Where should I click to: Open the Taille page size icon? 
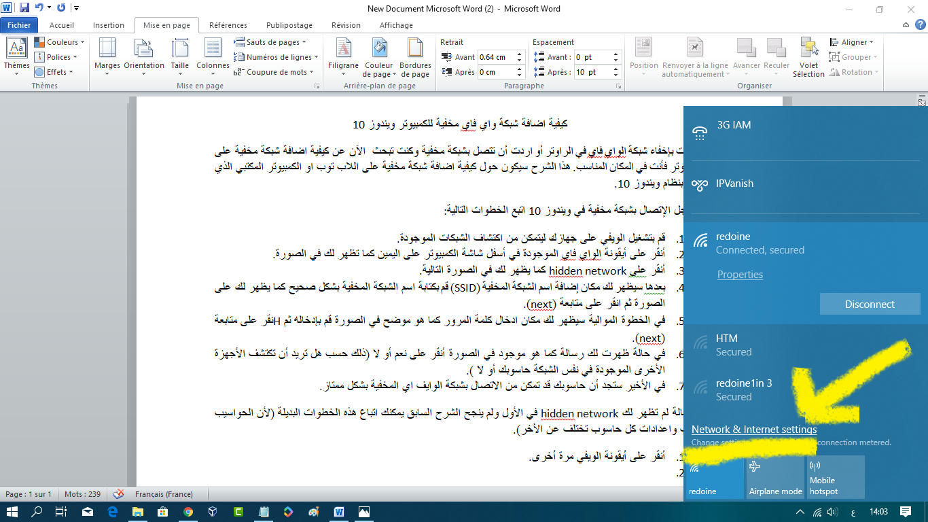pyautogui.click(x=180, y=49)
